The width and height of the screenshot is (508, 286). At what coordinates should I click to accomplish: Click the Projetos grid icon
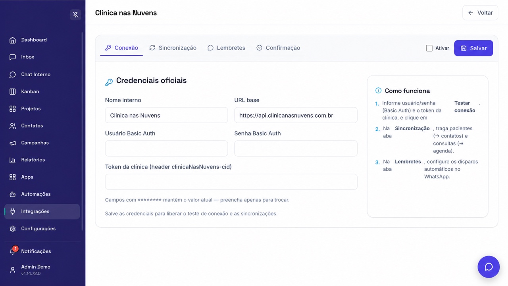click(x=13, y=109)
